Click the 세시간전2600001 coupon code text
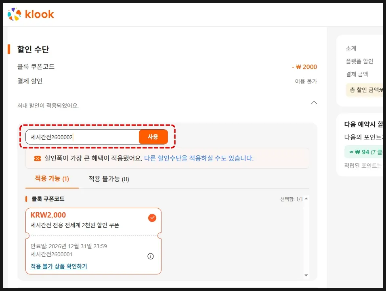Viewport: 386px width, 291px height. 51,254
